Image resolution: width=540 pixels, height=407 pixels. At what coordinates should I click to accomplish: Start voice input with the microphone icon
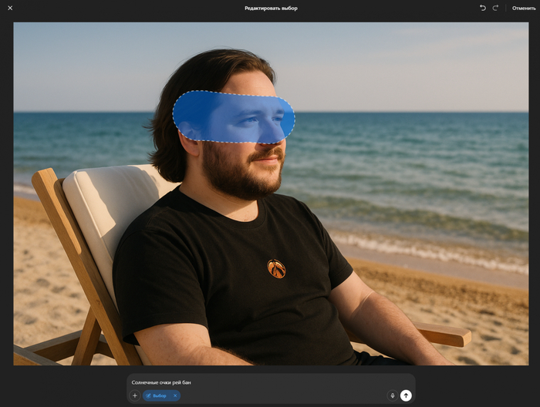point(392,395)
